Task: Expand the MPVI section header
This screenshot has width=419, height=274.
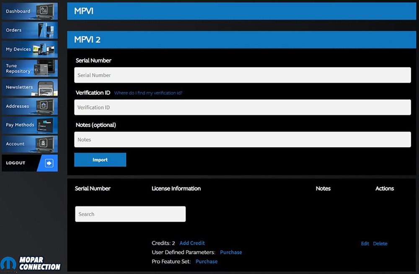Action: point(242,11)
